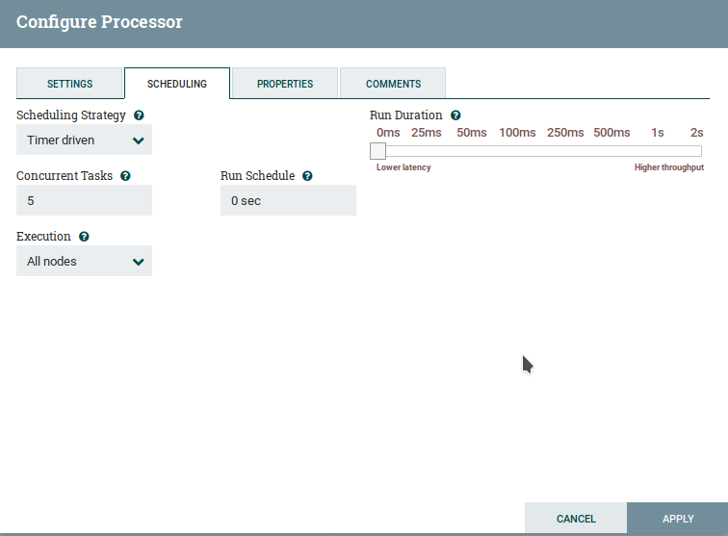Click the Execution help question mark

pyautogui.click(x=84, y=237)
